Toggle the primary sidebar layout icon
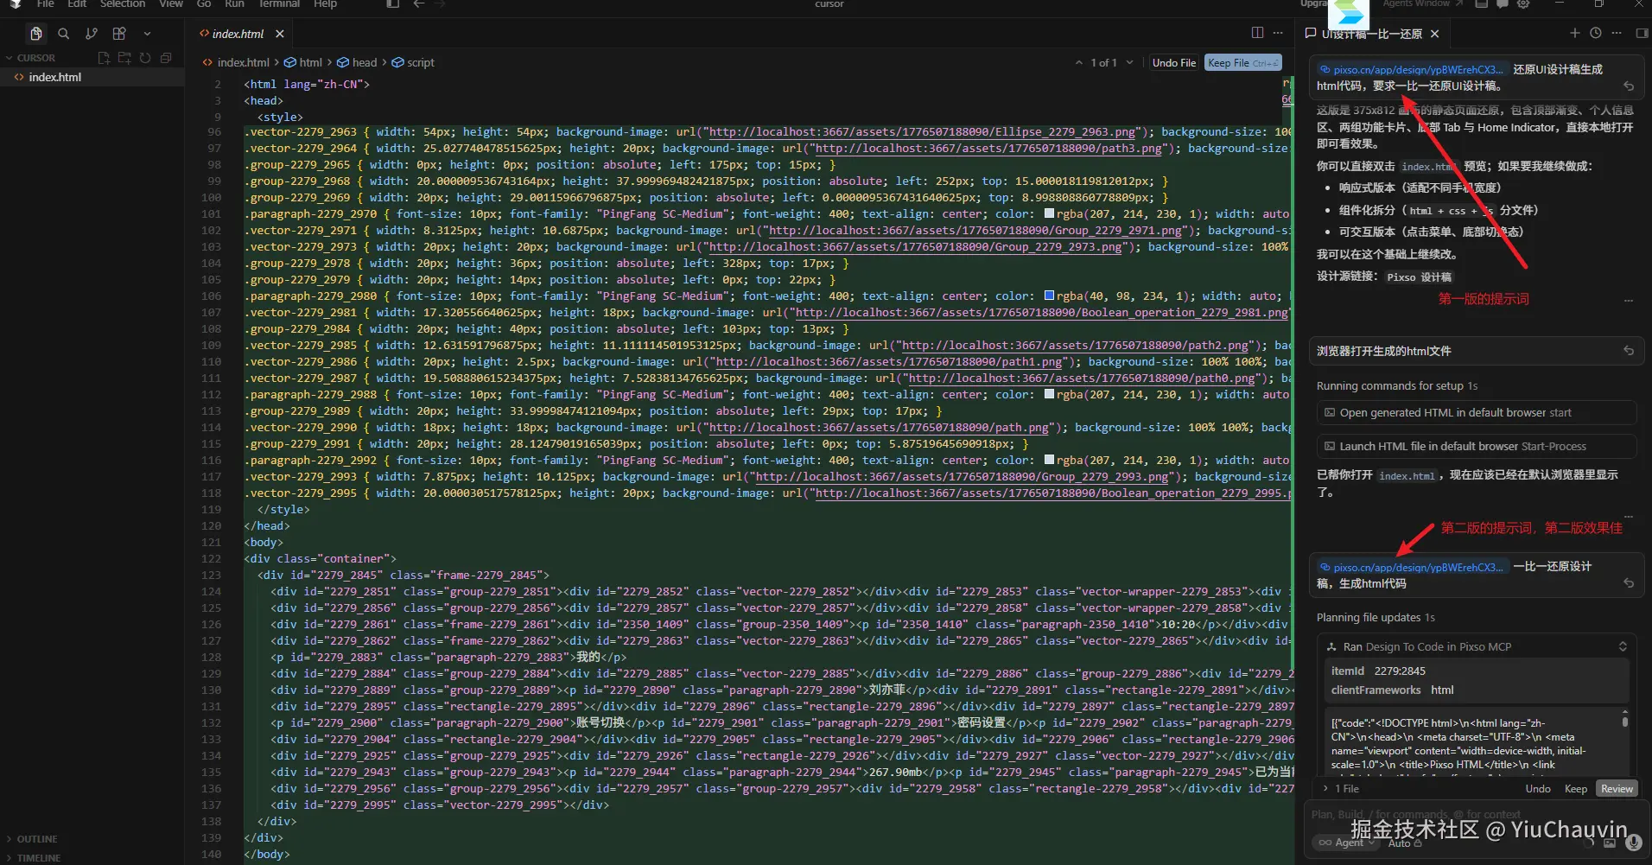 tap(392, 4)
